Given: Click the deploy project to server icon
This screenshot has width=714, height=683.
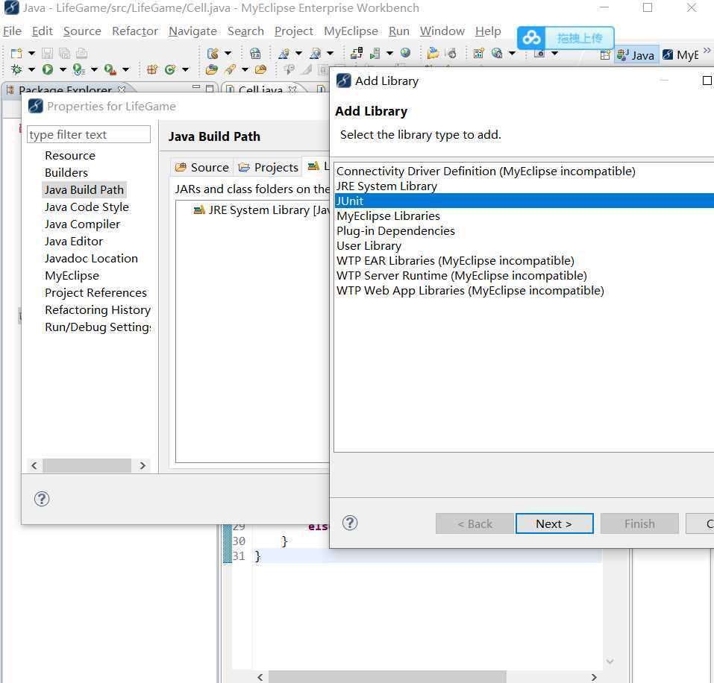Looking at the screenshot, I should click(357, 53).
